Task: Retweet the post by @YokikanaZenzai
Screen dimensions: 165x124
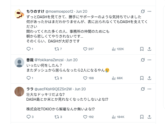Action: pos(58,78)
